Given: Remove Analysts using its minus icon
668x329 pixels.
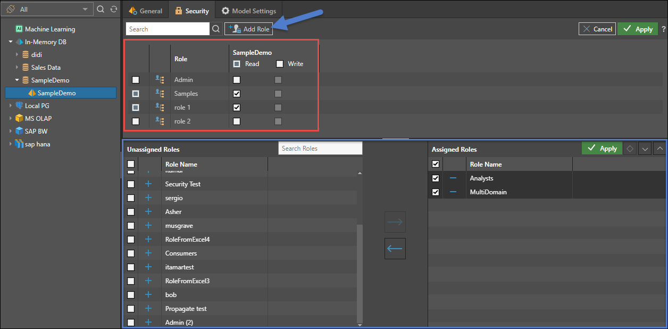Looking at the screenshot, I should 453,178.
